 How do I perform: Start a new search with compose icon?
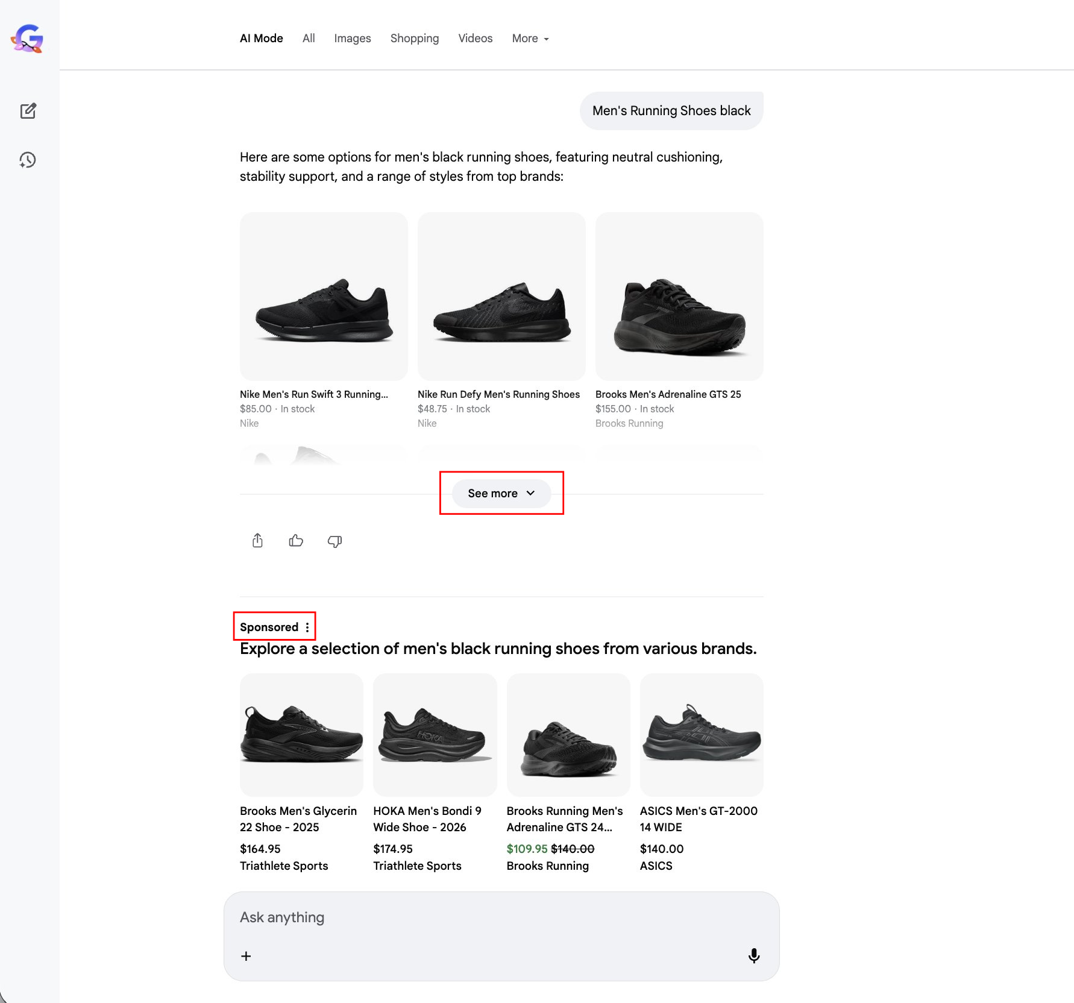coord(28,111)
